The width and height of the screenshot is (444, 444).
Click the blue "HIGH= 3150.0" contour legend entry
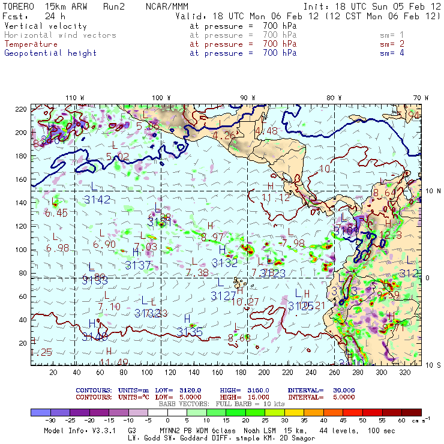coord(245,391)
